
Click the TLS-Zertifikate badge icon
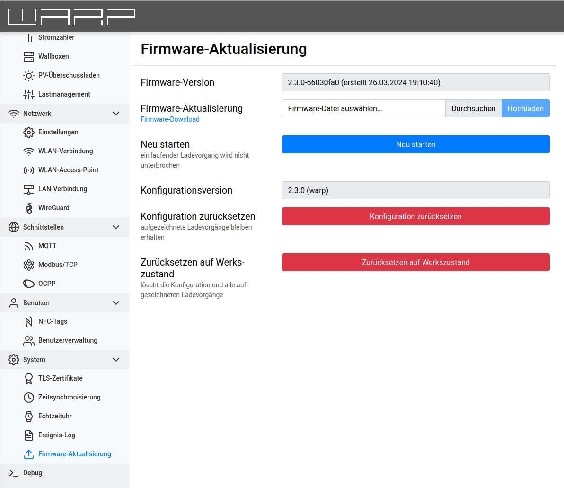point(29,378)
